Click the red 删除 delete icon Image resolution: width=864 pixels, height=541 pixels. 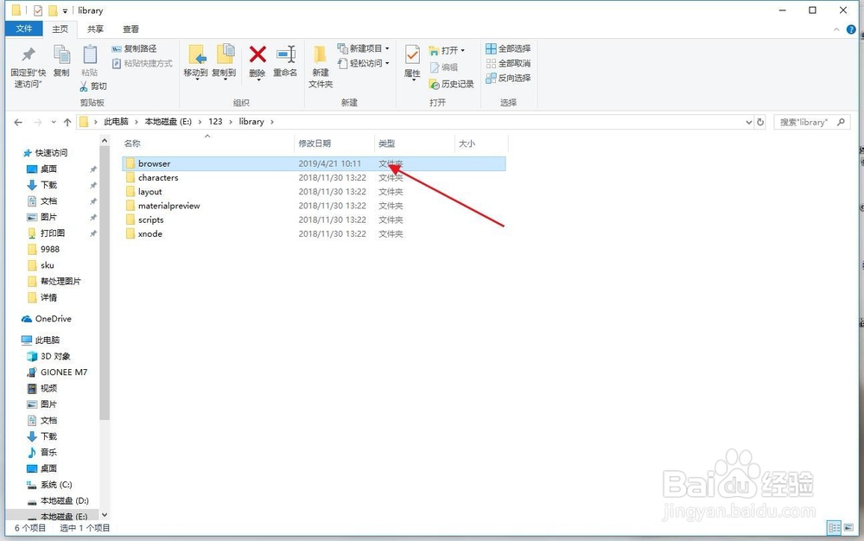tap(257, 54)
